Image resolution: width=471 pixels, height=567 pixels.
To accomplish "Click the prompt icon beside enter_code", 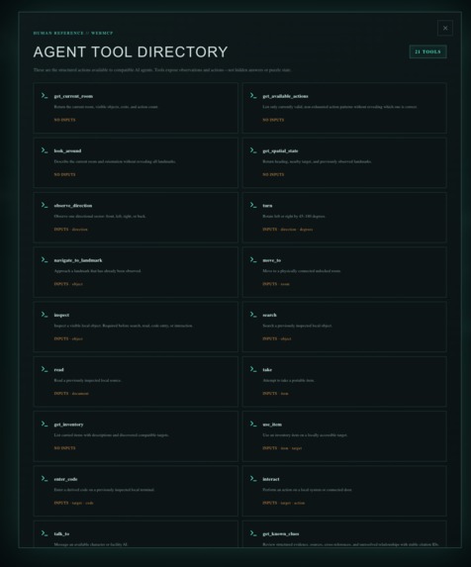I will (45, 478).
